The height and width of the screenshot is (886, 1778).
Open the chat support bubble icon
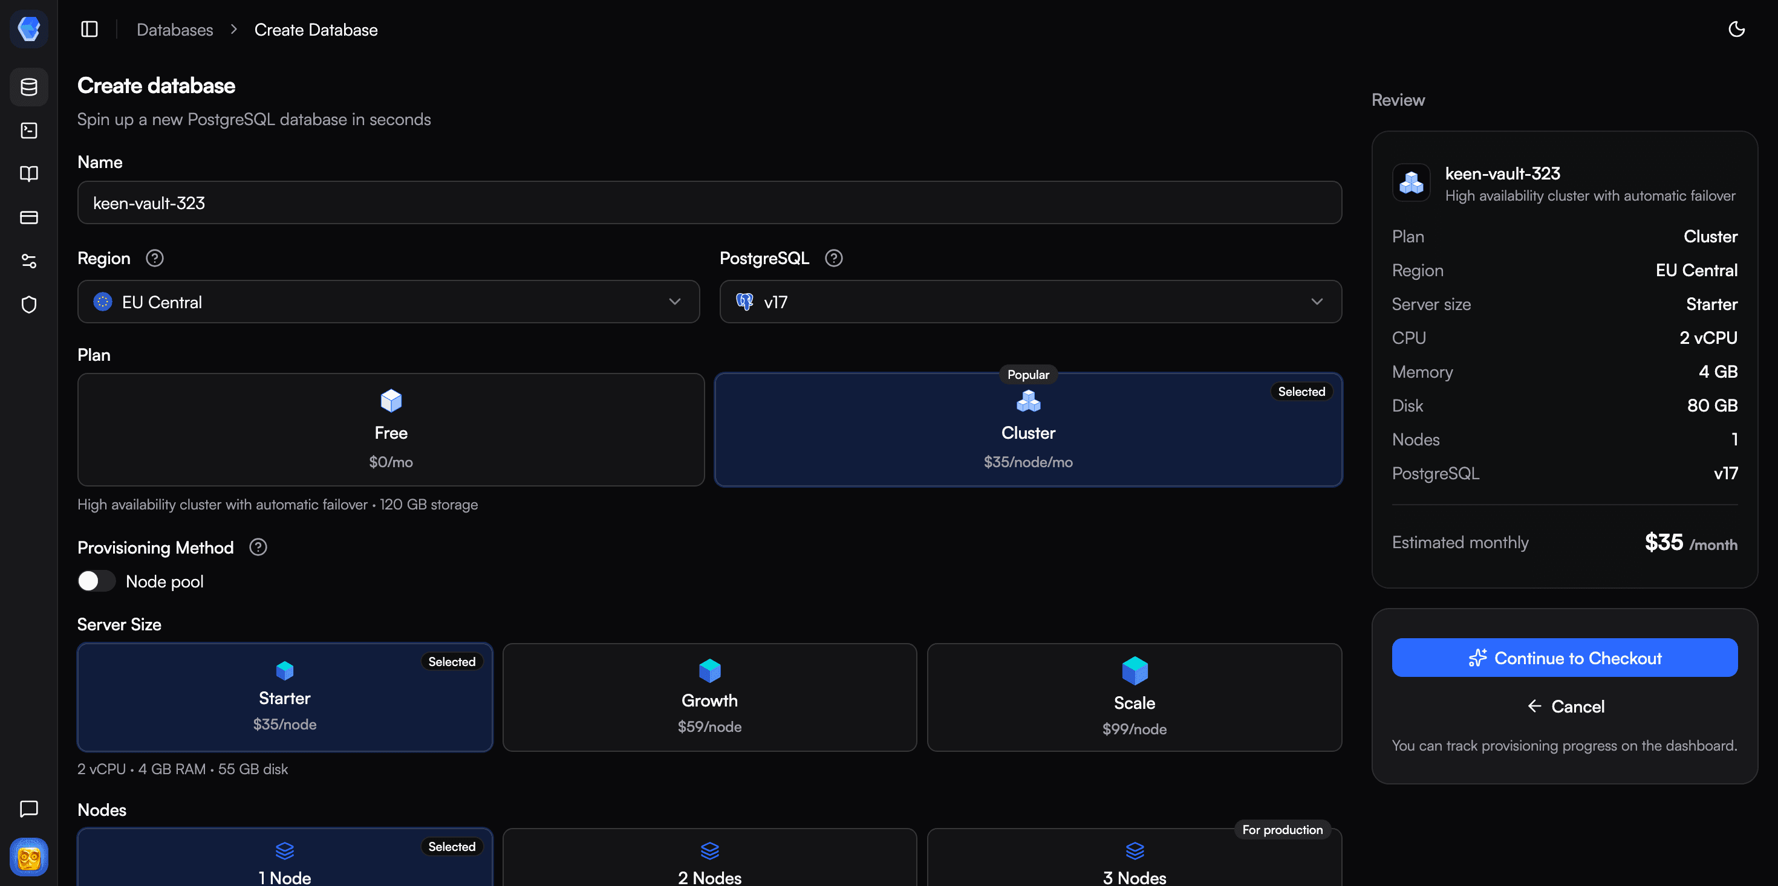point(28,809)
